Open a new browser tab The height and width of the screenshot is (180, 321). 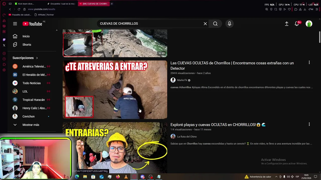click(x=112, y=4)
